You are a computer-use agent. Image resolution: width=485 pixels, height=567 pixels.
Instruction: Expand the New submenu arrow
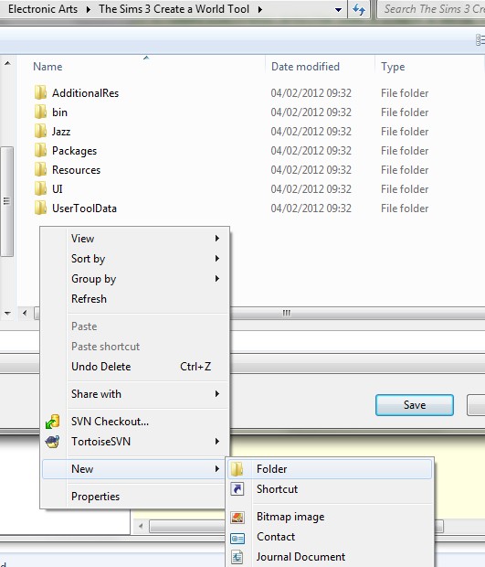[x=217, y=468]
